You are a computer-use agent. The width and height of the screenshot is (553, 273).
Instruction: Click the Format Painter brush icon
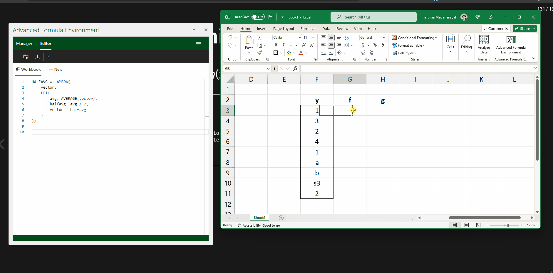point(259,53)
